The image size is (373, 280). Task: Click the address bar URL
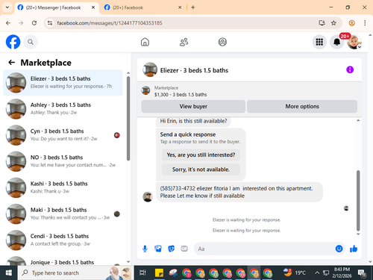(110, 23)
